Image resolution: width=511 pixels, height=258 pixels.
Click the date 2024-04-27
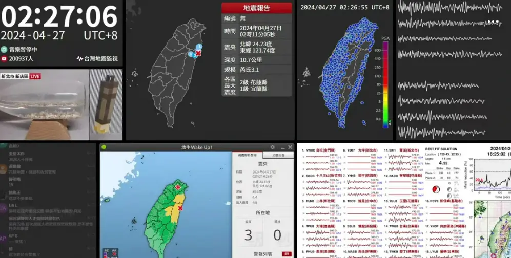(33, 35)
